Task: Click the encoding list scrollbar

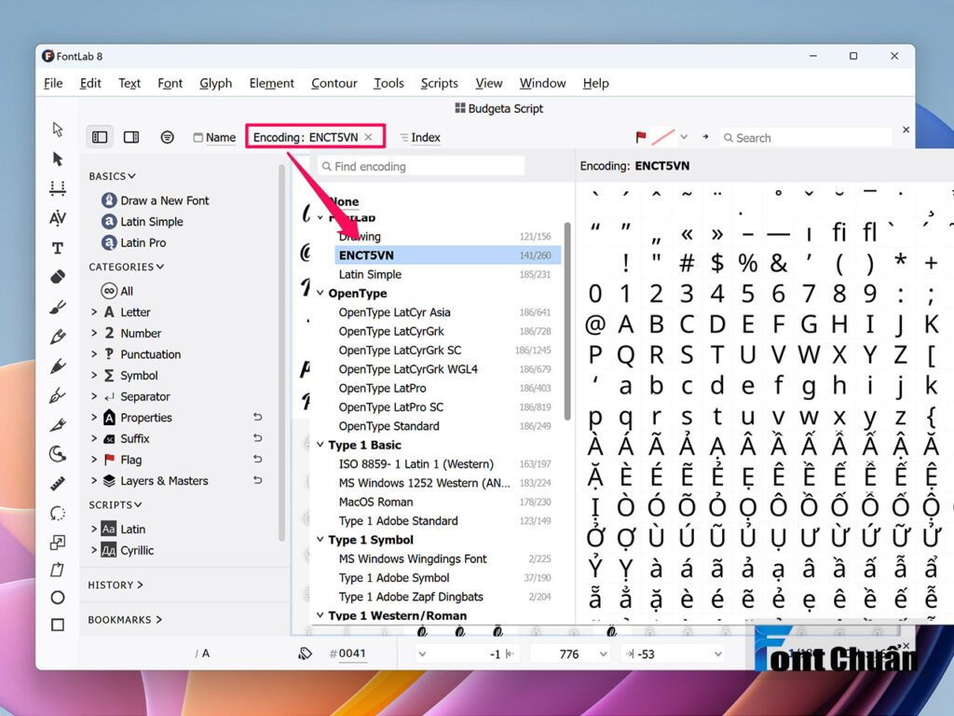Action: point(567,322)
